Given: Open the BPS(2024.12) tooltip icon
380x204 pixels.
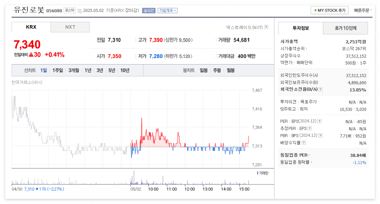Looking at the screenshot, I should (320, 136).
